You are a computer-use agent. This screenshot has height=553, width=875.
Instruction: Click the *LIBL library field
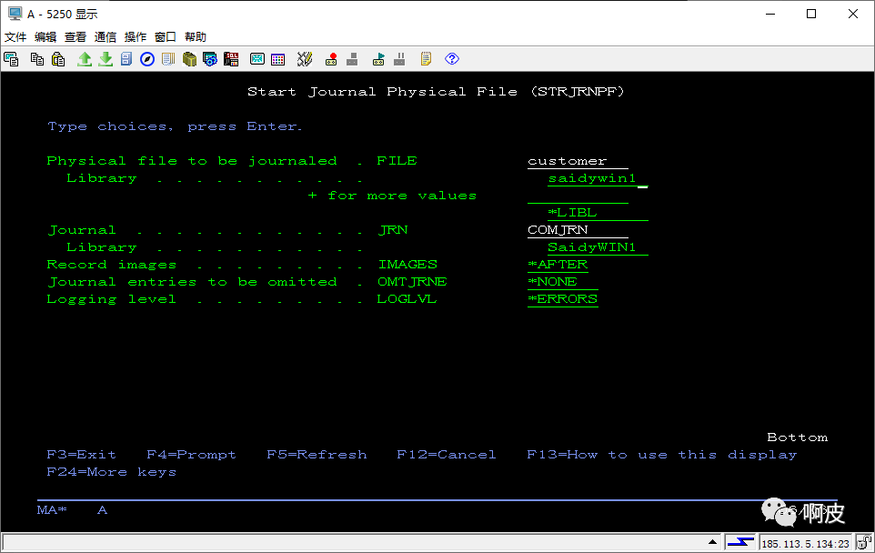click(598, 213)
